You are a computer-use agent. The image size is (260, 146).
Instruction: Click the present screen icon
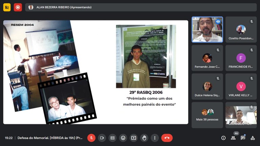(x=134, y=138)
